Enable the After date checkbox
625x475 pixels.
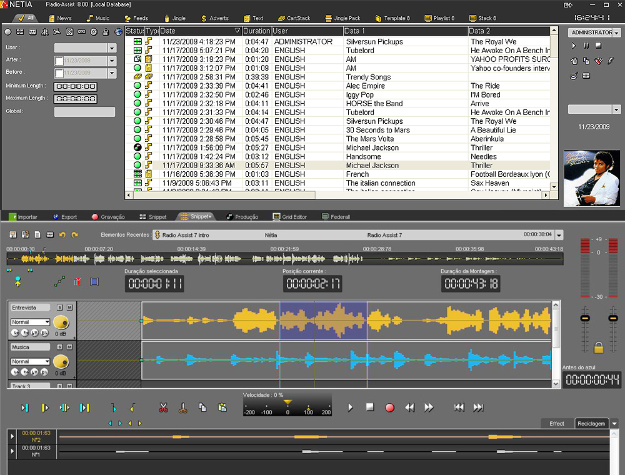(59, 61)
